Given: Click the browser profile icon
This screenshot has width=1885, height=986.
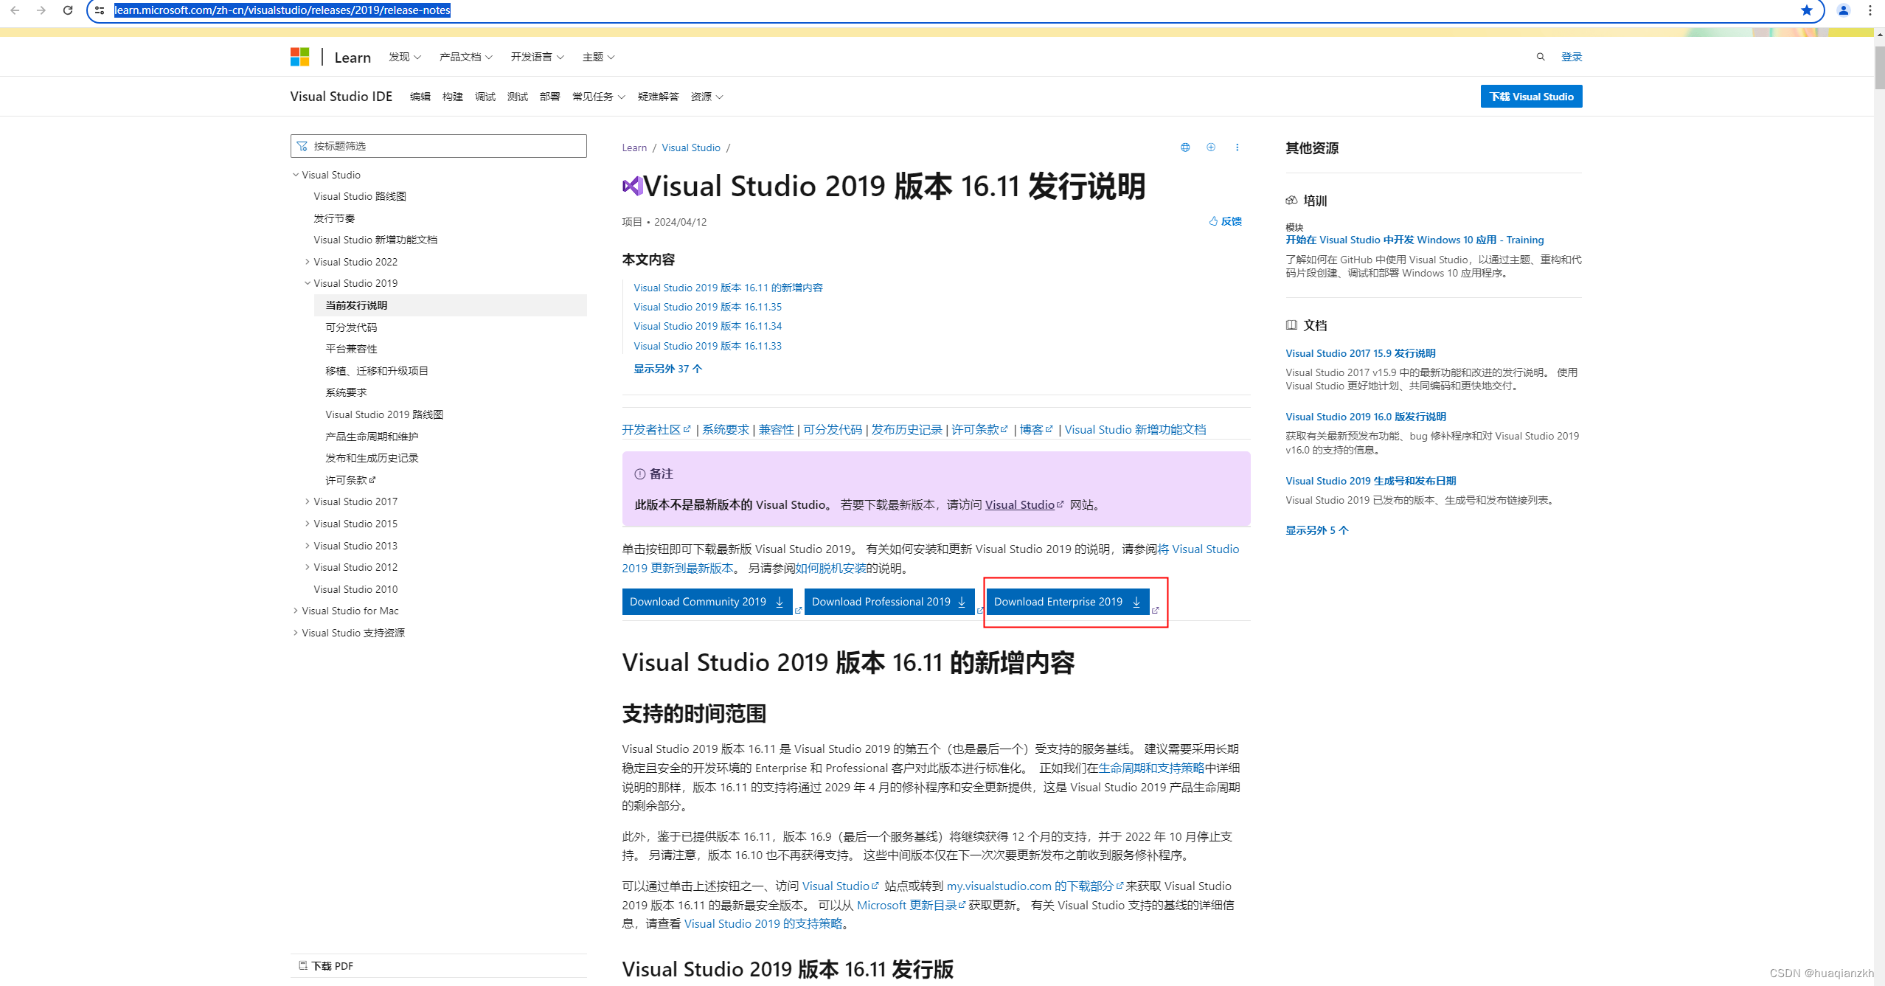Looking at the screenshot, I should [x=1844, y=10].
